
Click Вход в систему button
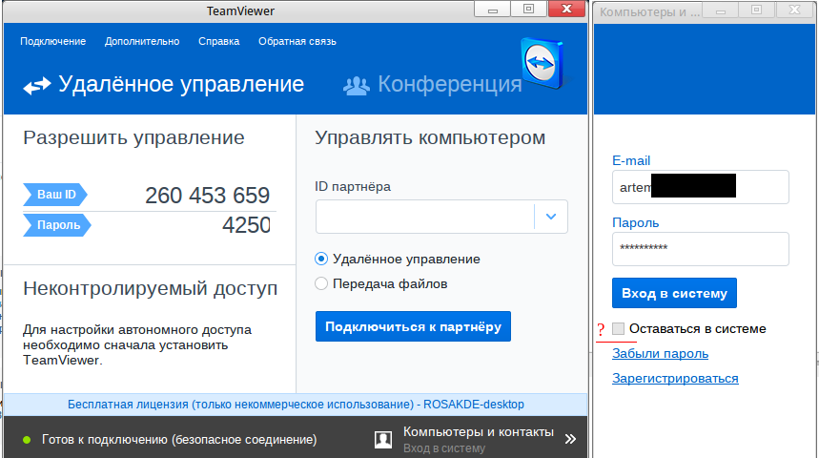(x=674, y=293)
